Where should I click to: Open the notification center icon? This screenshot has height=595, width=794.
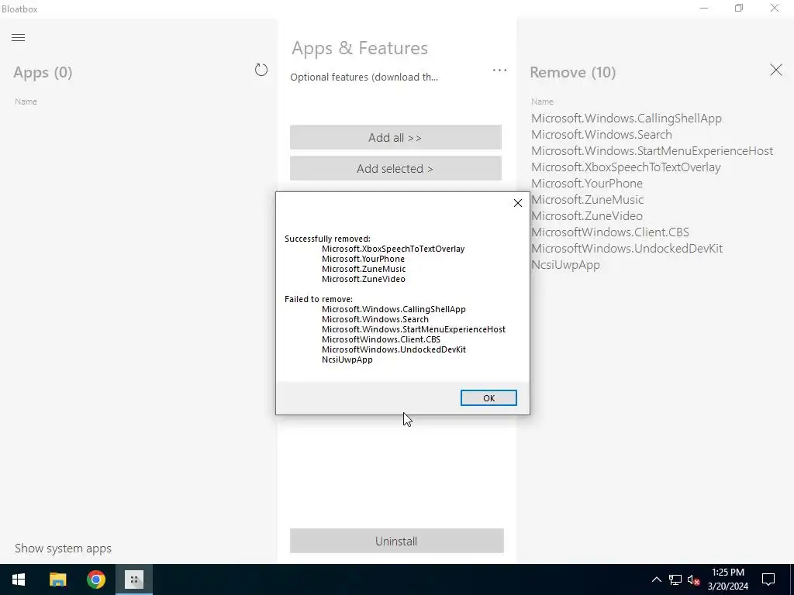pyautogui.click(x=768, y=580)
